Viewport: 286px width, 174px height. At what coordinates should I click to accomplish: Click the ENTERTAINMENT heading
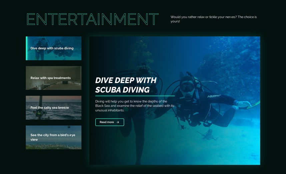(x=92, y=19)
